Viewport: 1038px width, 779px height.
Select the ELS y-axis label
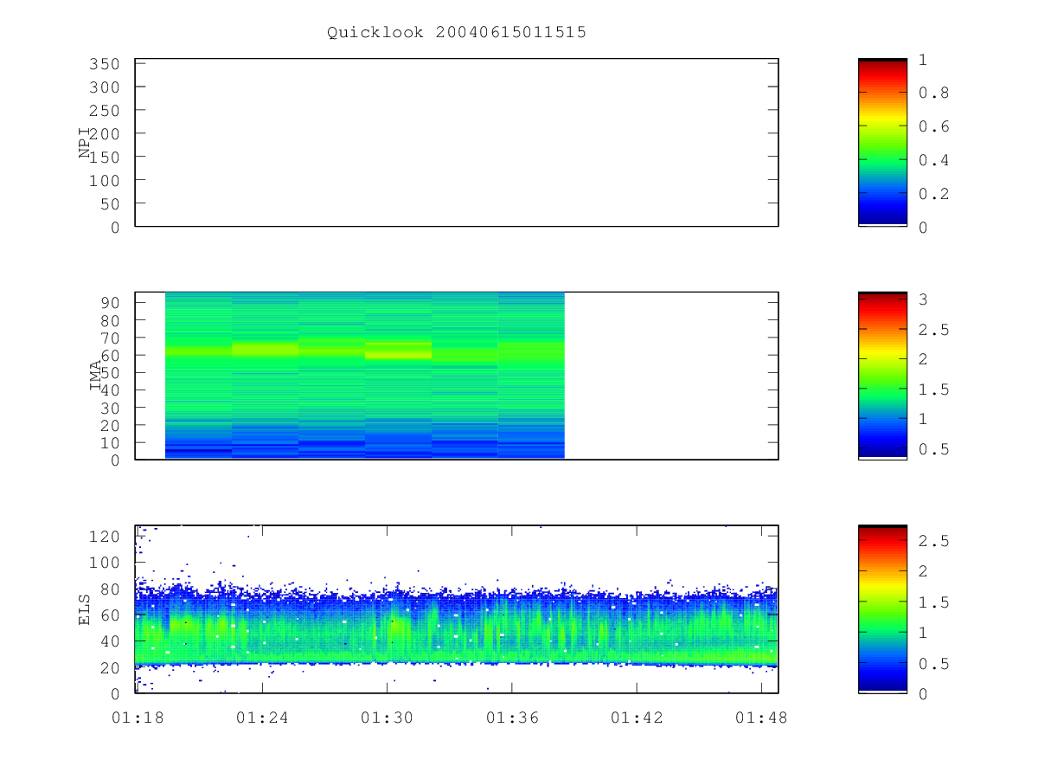click(x=85, y=609)
